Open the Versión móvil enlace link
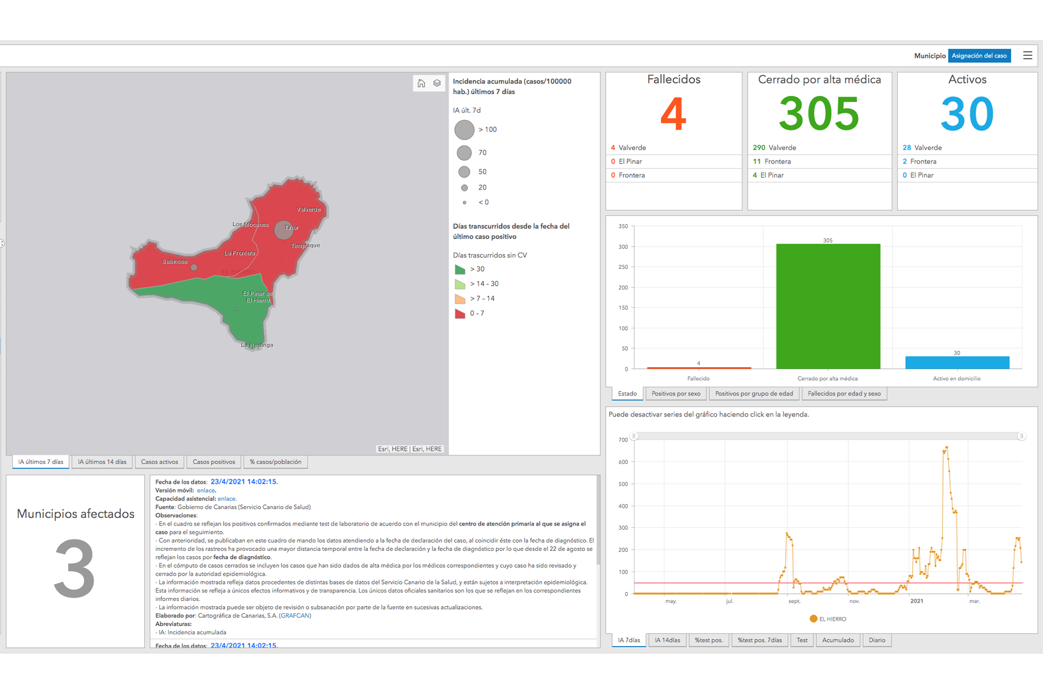1043x695 pixels. click(x=205, y=490)
